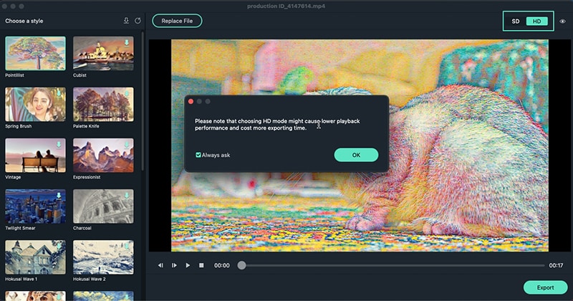Download the Spring Brush style via arrow icon
The width and height of the screenshot is (573, 301).
coord(59,94)
